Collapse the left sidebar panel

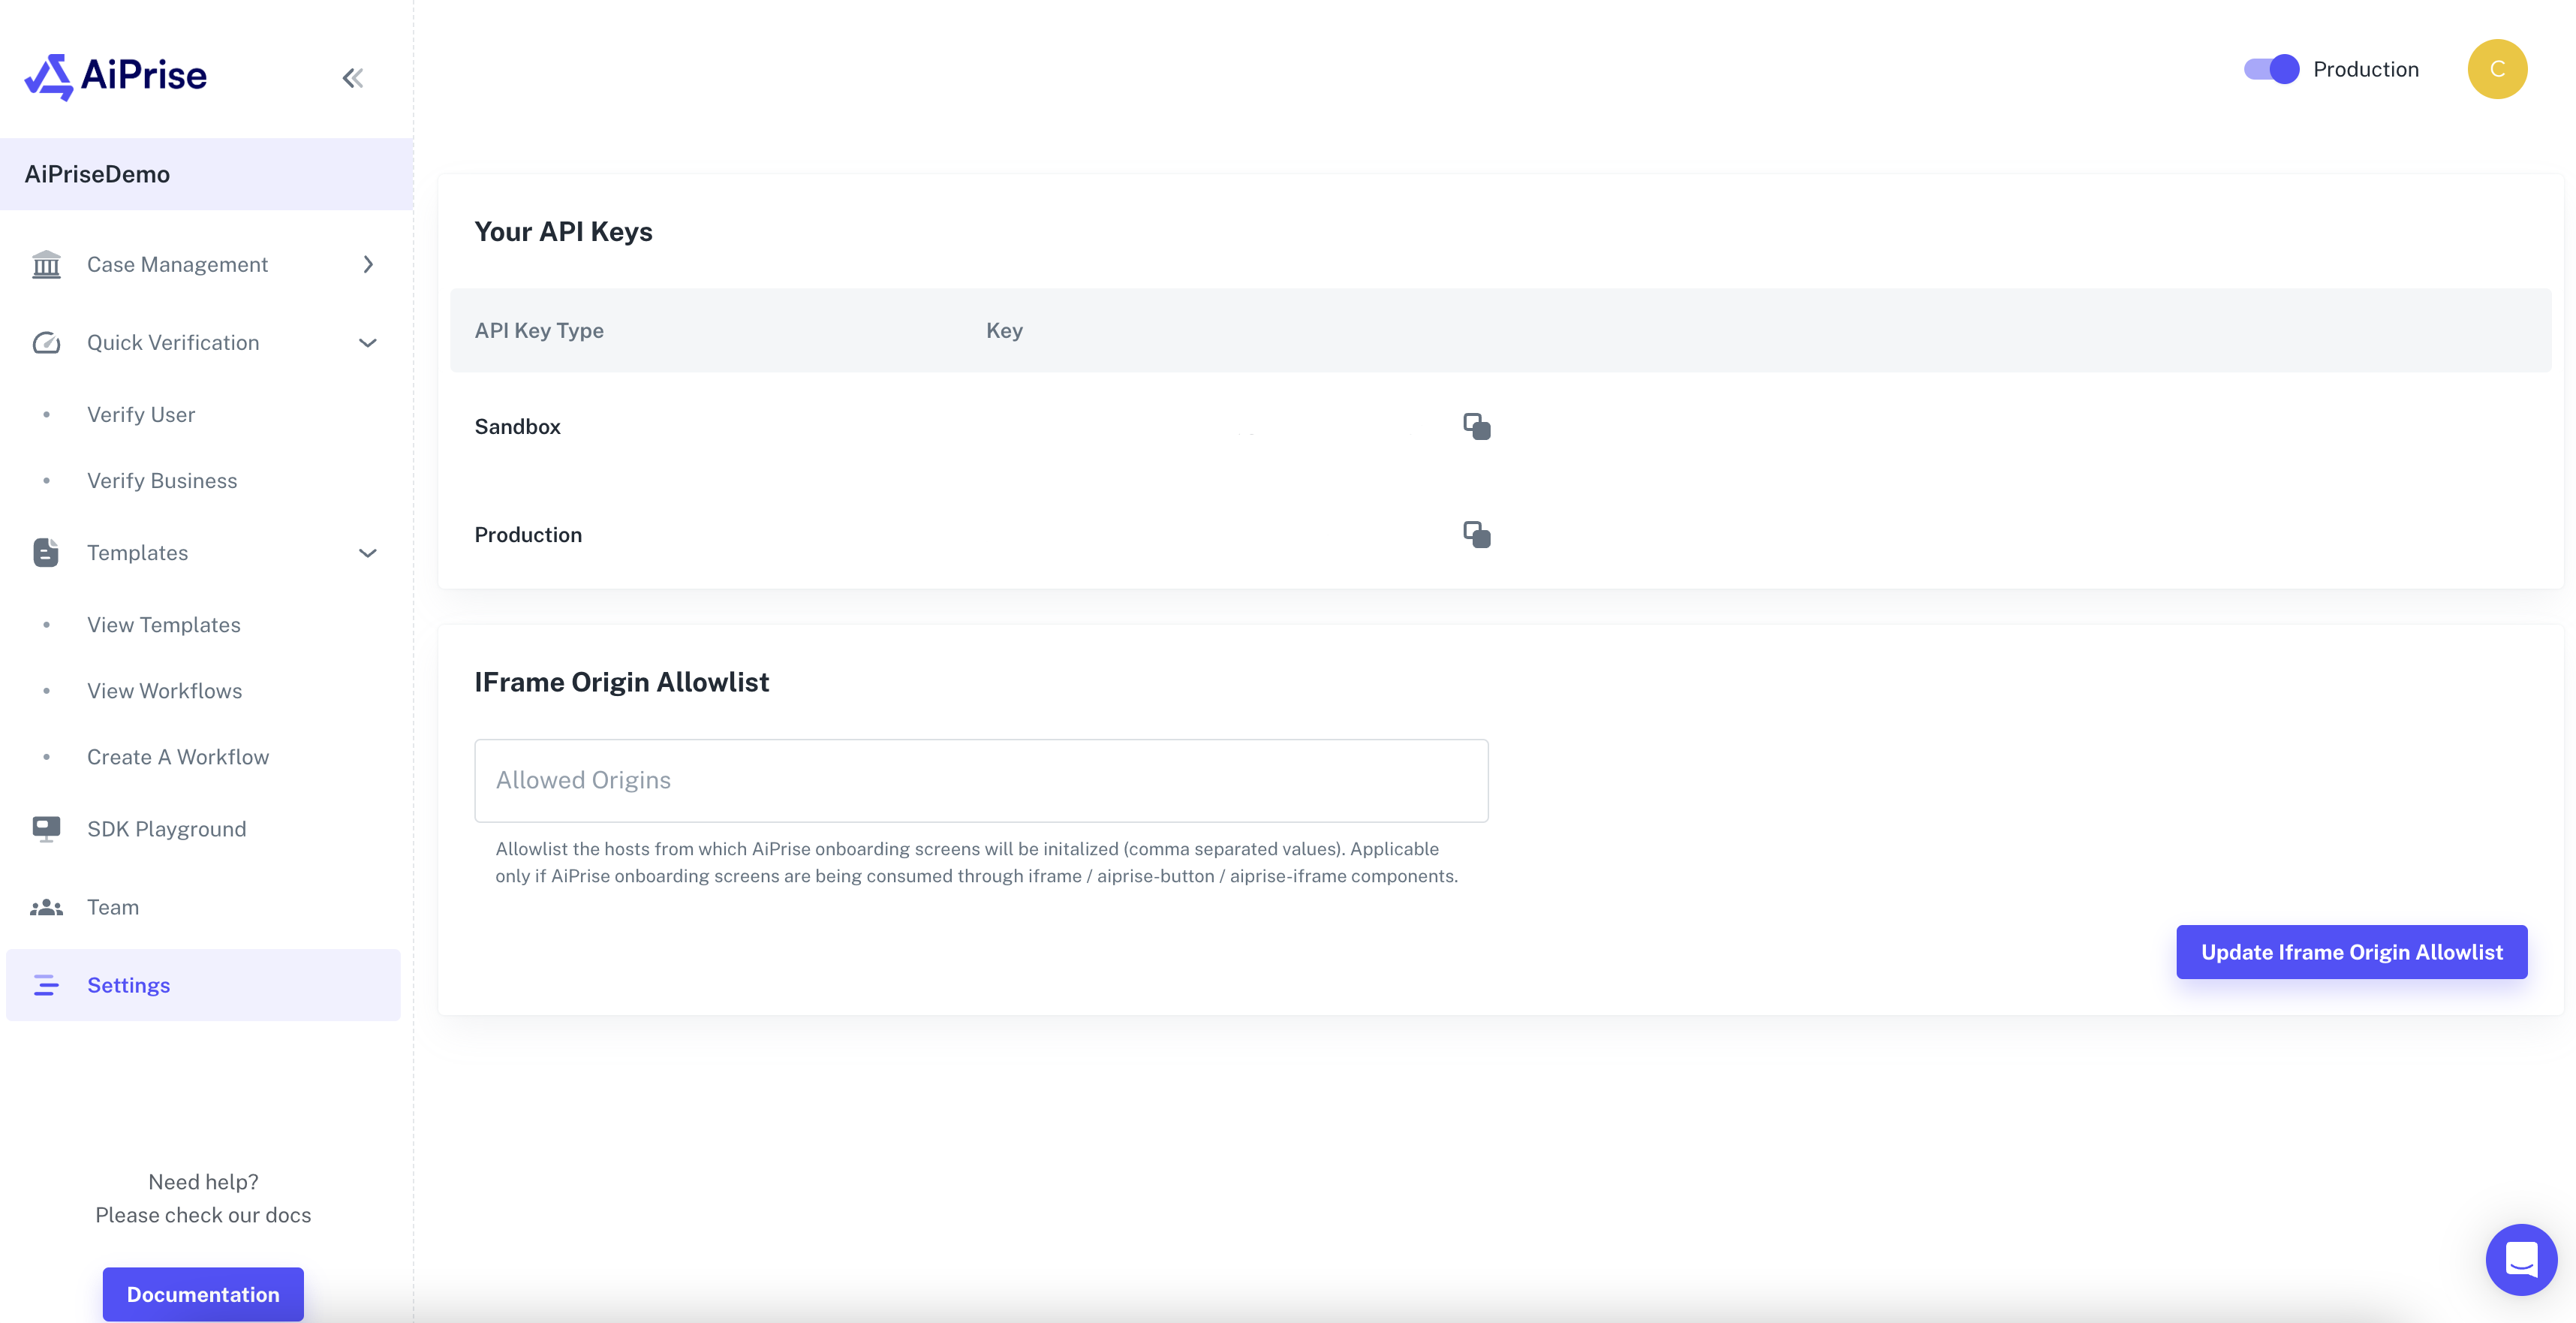pyautogui.click(x=351, y=77)
